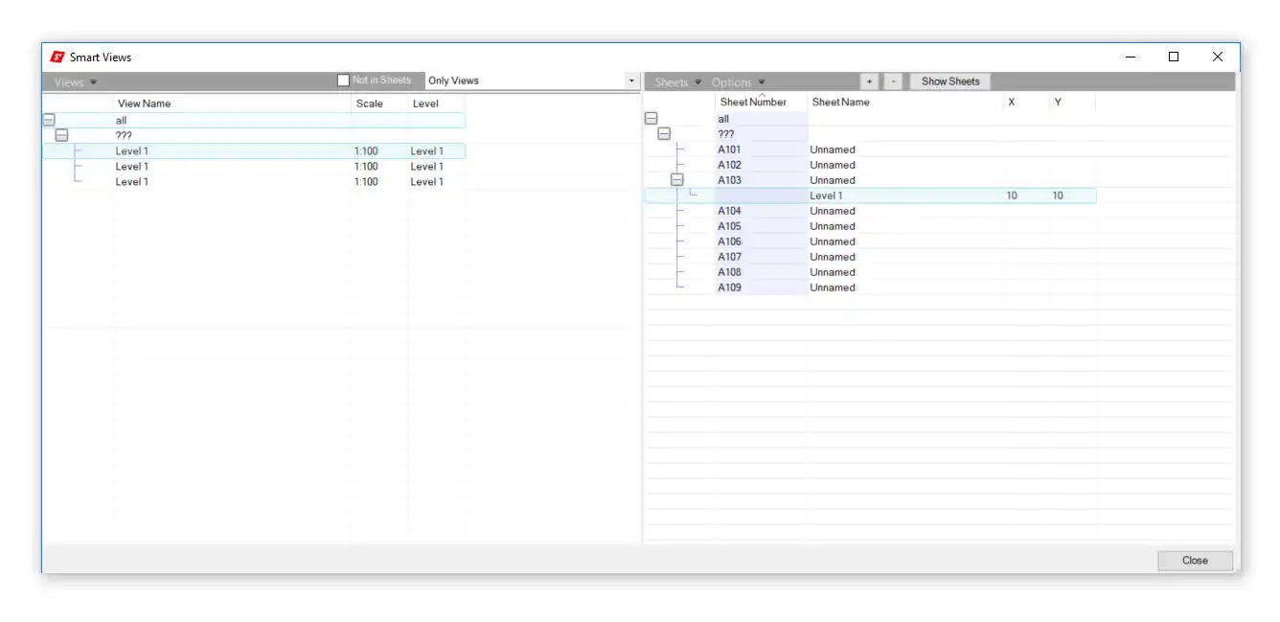The image size is (1280, 622).
Task: Collapse the '???' node in Sheets tree
Action: [664, 134]
